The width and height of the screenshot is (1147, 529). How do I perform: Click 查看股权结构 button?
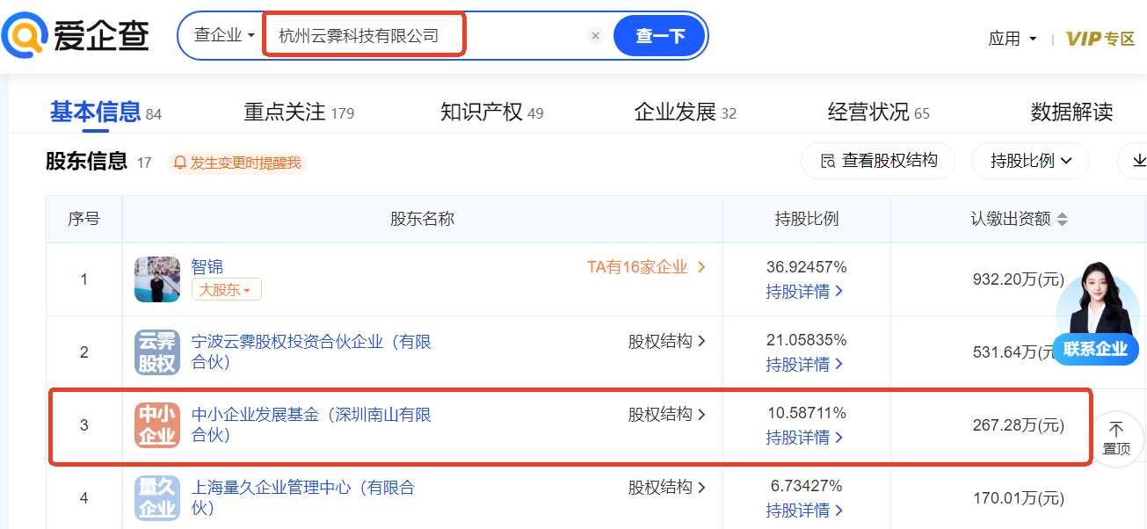coord(878,161)
